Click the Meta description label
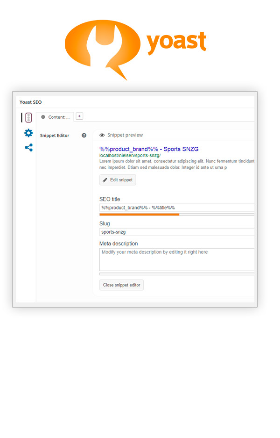The height and width of the screenshot is (438, 280). [119, 244]
